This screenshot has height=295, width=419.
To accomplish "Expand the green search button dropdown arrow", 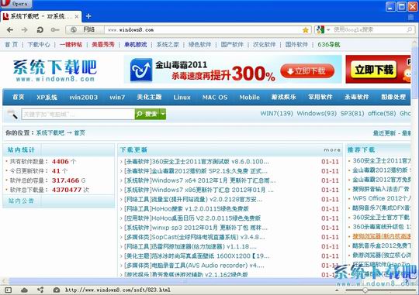I will (x=163, y=114).
